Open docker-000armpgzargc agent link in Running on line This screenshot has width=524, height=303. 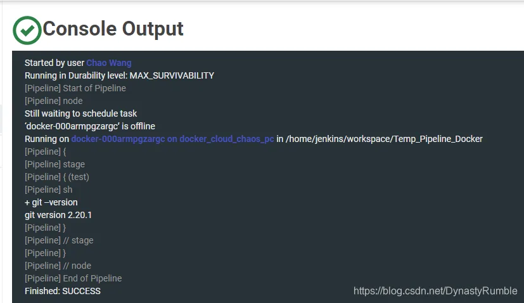(172, 139)
